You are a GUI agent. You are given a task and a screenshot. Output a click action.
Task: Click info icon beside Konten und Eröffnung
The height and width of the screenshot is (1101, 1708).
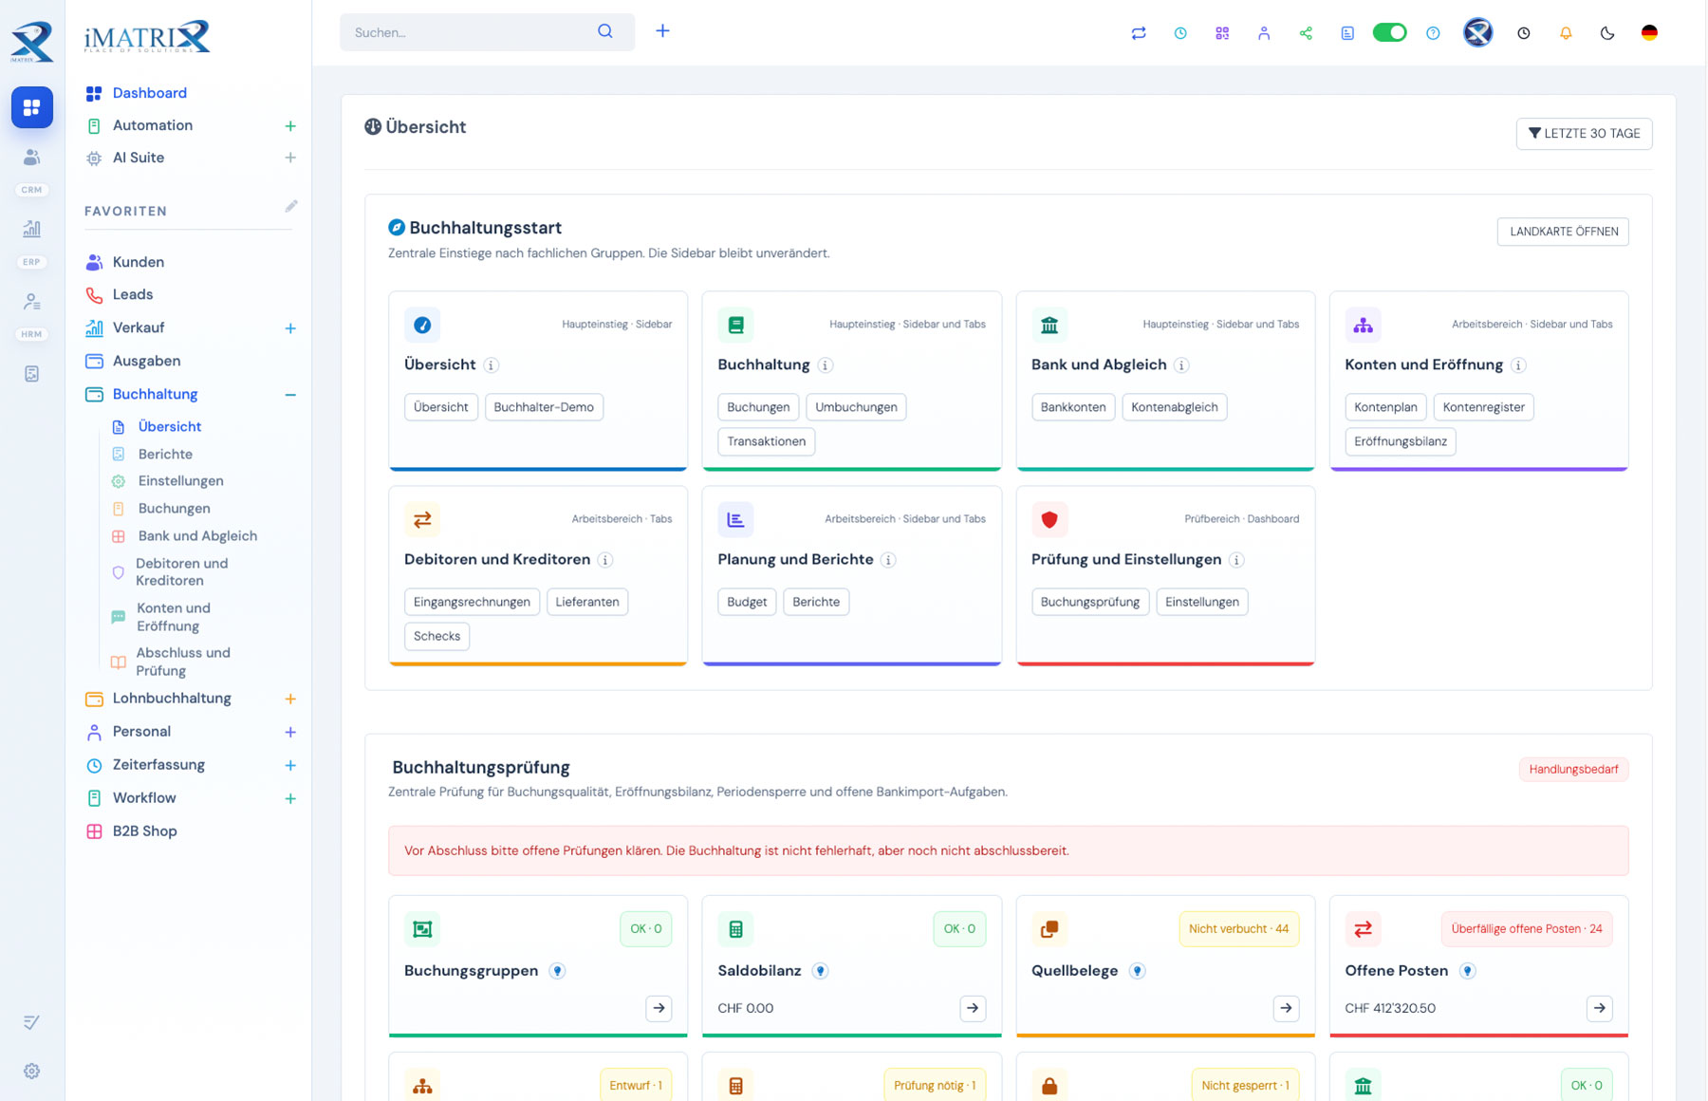coord(1518,365)
